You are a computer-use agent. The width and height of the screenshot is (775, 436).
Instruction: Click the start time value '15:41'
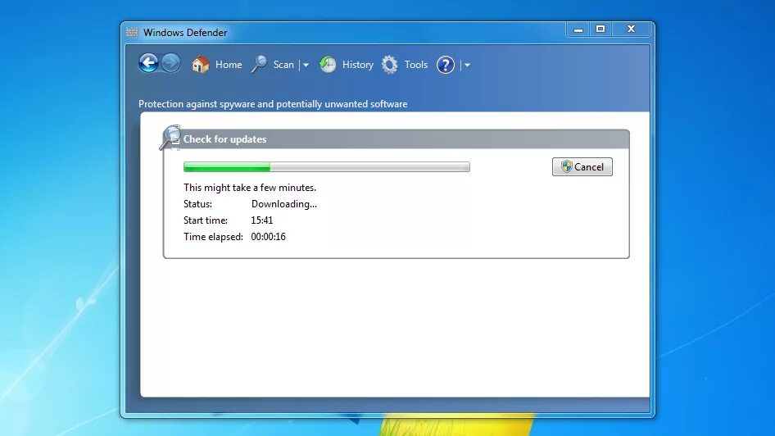[x=262, y=220]
